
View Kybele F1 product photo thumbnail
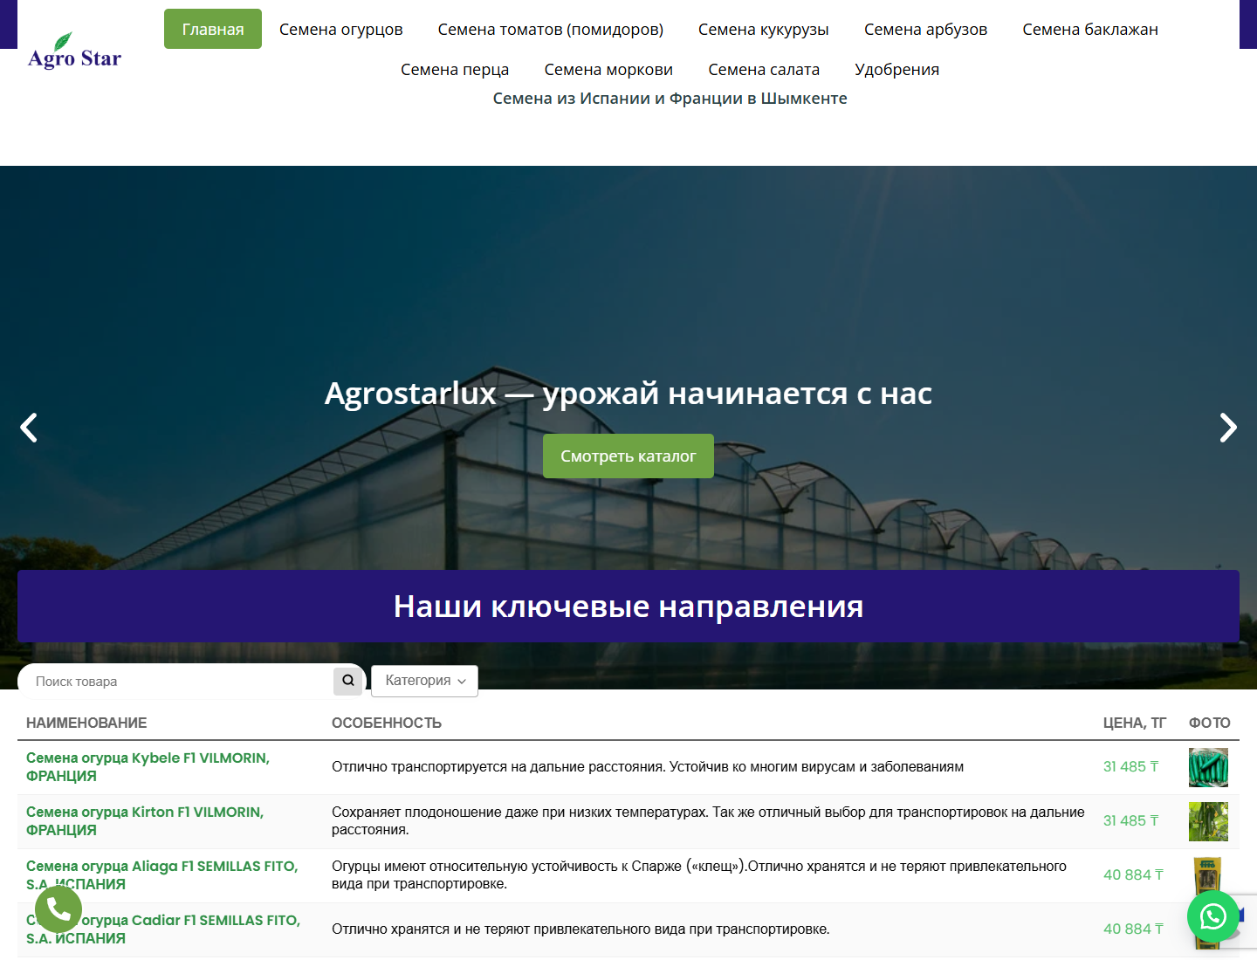point(1208,767)
